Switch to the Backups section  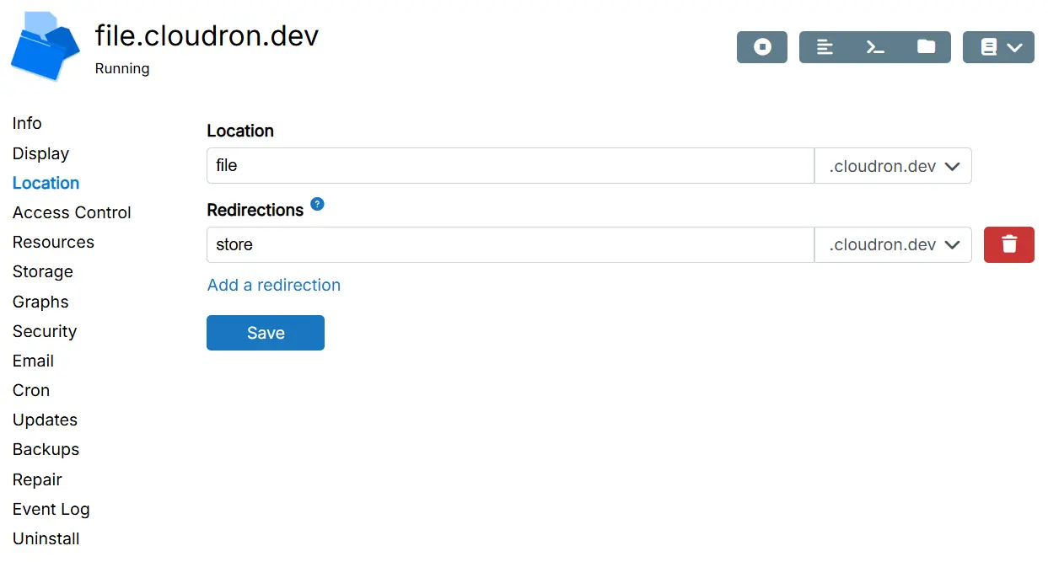(46, 449)
